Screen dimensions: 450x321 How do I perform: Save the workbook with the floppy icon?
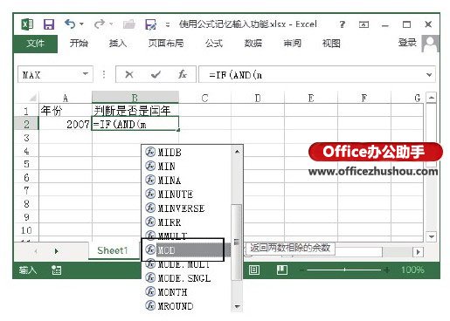[49, 24]
